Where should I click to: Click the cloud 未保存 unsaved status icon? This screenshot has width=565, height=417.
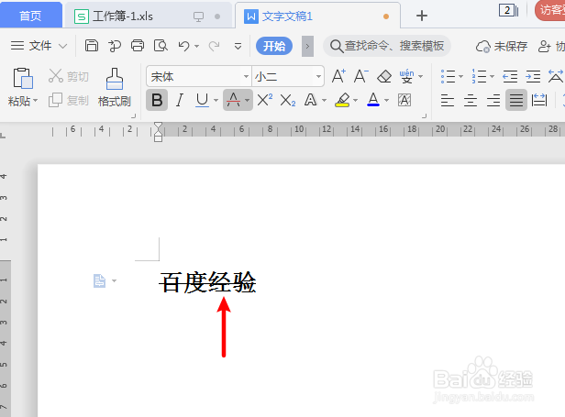coord(502,46)
